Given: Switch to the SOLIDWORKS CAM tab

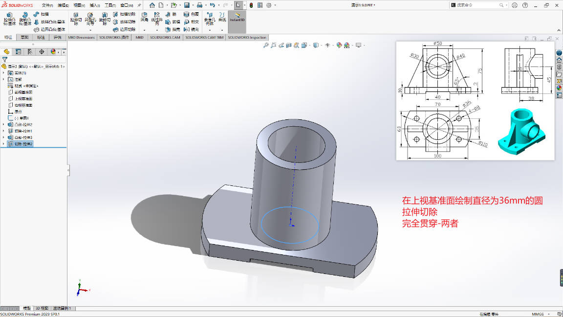Looking at the screenshot, I should (165, 37).
